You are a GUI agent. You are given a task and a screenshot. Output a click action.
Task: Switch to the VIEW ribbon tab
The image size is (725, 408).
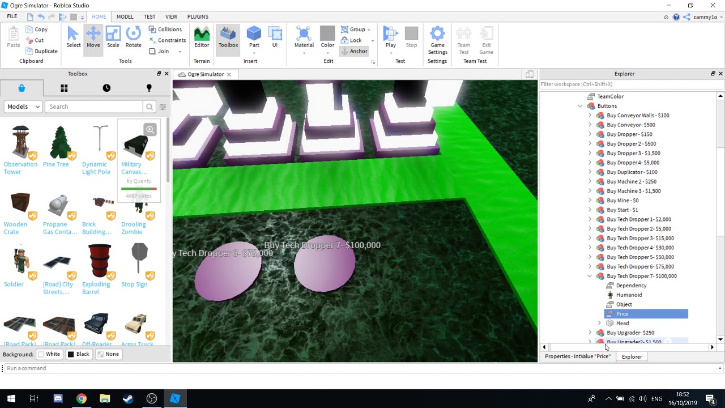[171, 17]
